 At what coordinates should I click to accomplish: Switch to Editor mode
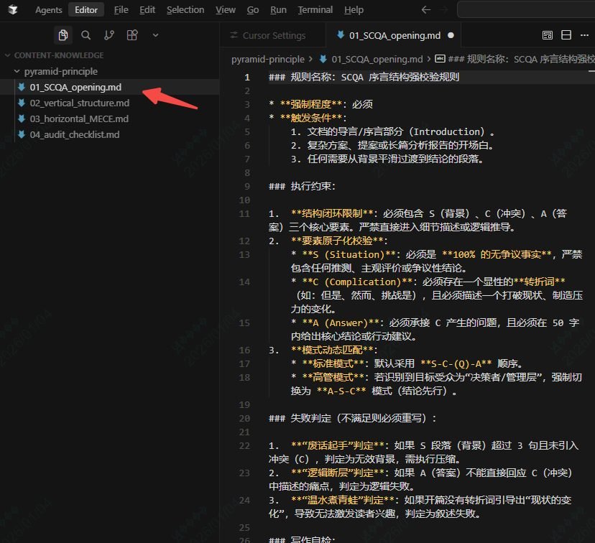click(x=86, y=10)
